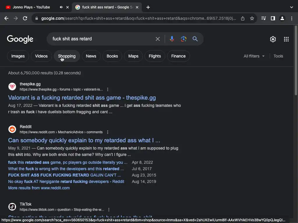Click the page vertical scrollbar thumb
The height and width of the screenshot is (223, 298).
(296, 60)
